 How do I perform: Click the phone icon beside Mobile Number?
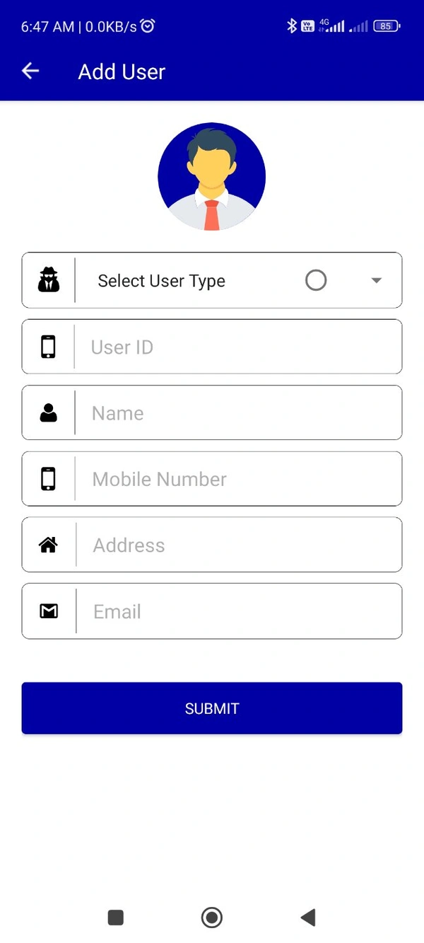point(48,479)
